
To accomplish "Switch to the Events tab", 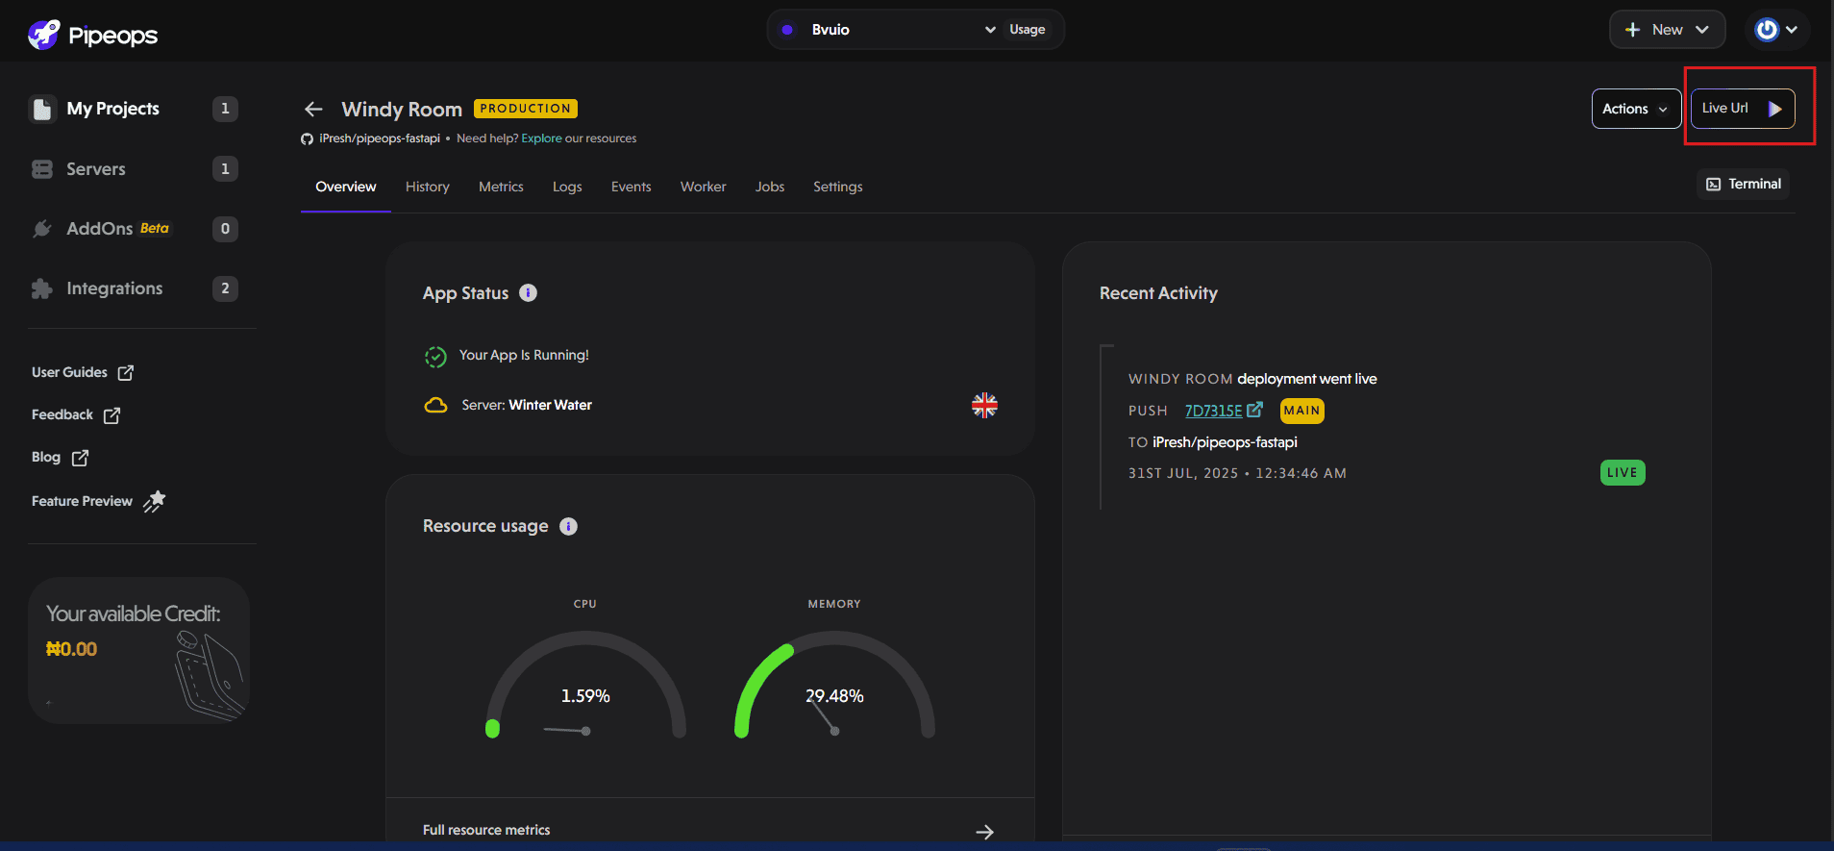I will (x=632, y=187).
